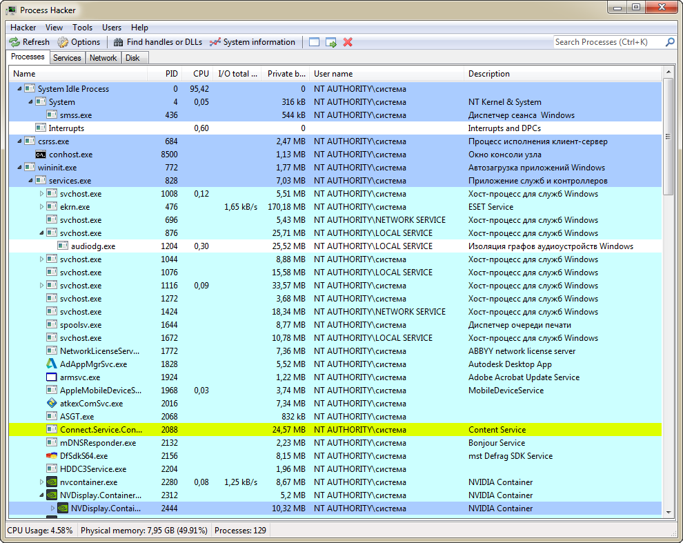The height and width of the screenshot is (543, 683).
Task: Switch to the Services tab
Action: coord(67,58)
